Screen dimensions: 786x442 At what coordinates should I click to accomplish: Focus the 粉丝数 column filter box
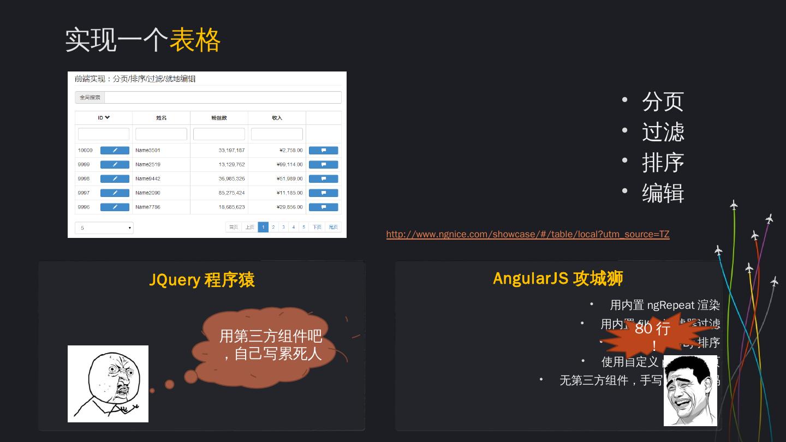(219, 134)
